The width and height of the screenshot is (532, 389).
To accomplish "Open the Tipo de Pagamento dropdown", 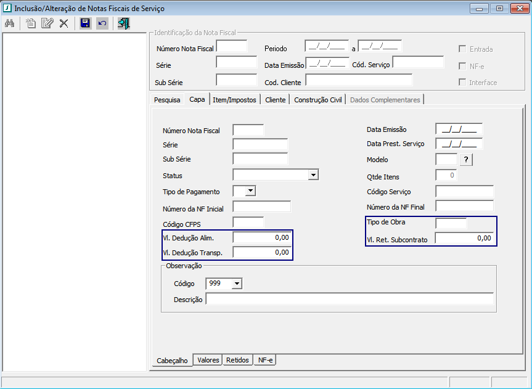I will (x=250, y=191).
